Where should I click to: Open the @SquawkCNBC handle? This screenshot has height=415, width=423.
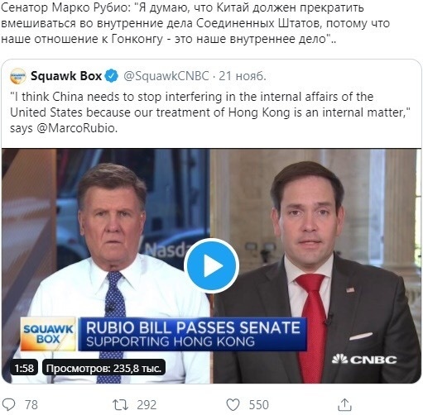166,76
